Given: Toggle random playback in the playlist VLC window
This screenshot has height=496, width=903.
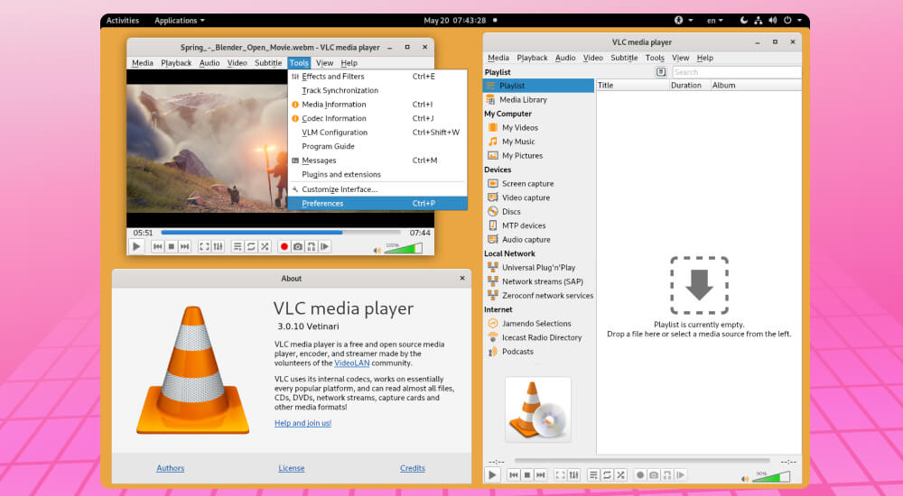Looking at the screenshot, I should click(621, 474).
